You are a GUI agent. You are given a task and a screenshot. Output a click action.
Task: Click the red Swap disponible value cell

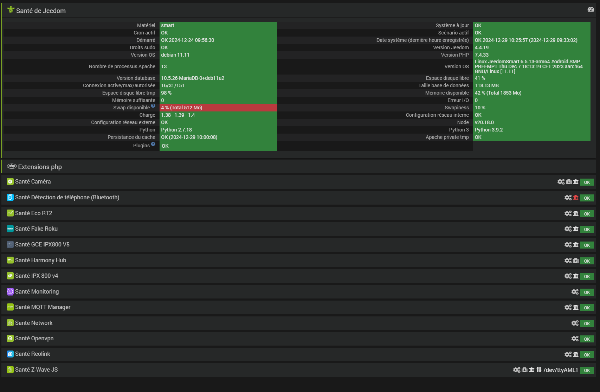218,108
